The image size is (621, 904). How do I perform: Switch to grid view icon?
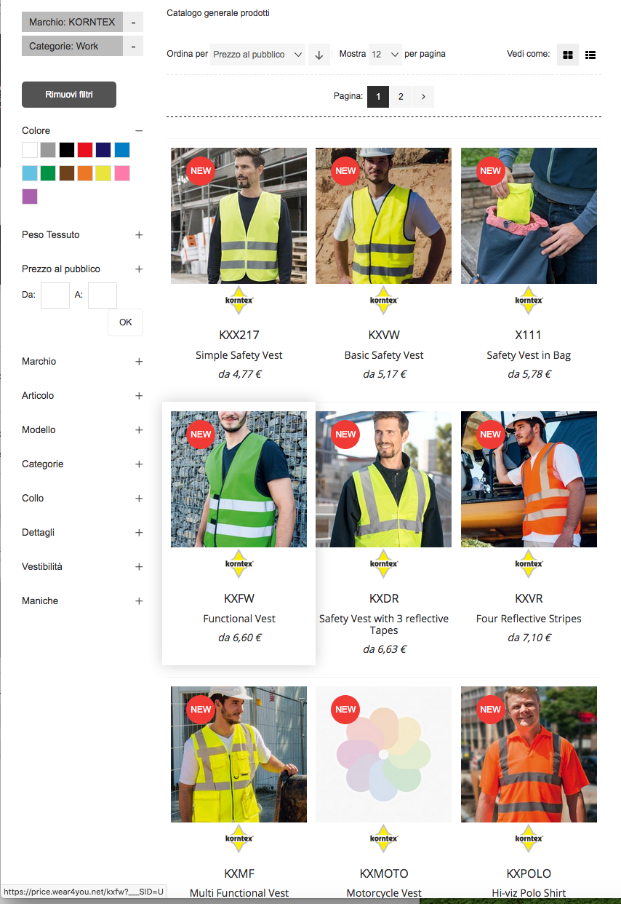[568, 55]
